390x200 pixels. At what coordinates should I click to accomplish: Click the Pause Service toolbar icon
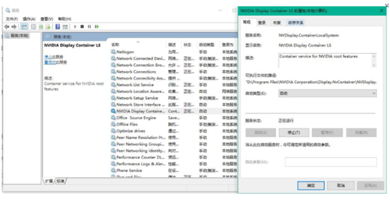(x=89, y=27)
